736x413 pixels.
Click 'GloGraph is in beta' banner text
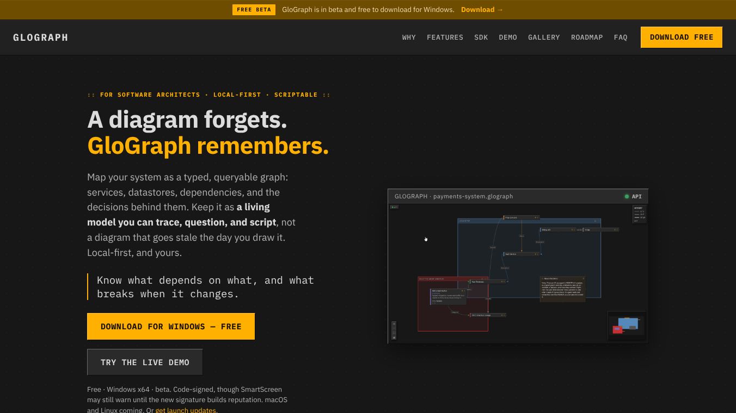[368, 10]
